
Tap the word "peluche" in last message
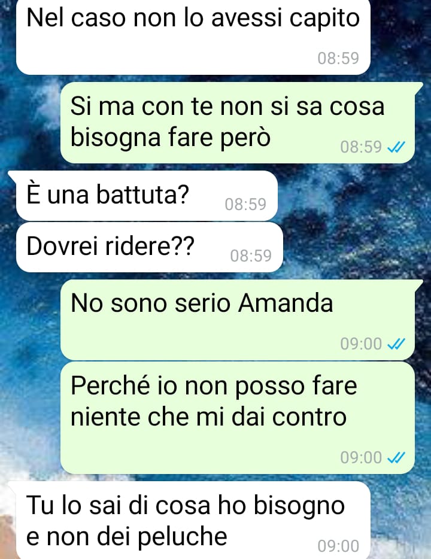coord(183,537)
